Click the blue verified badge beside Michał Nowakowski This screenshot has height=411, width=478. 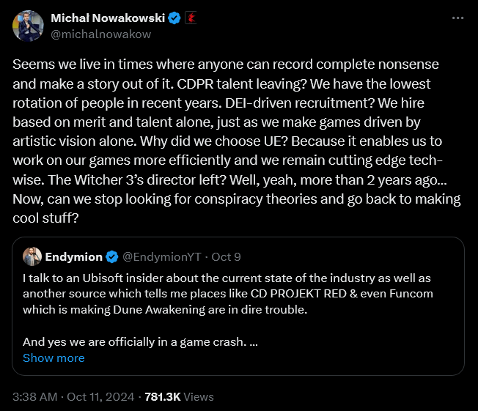(x=175, y=18)
